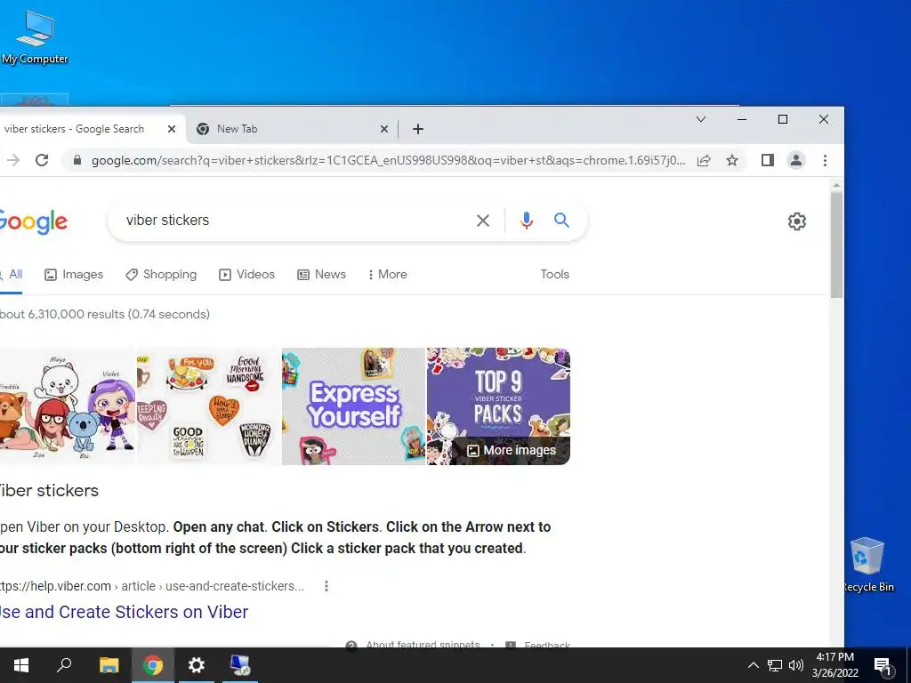Switch to the New Tab tab
Screen dimensions: 911x683
click(292, 129)
